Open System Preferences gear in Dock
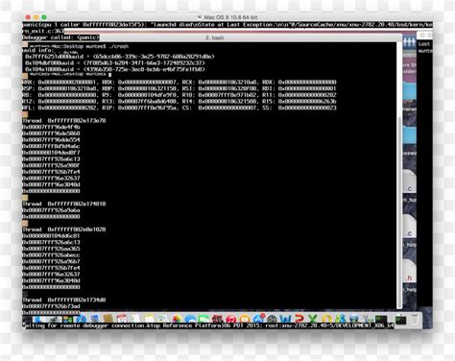The height and width of the screenshot is (361, 455). (x=272, y=319)
